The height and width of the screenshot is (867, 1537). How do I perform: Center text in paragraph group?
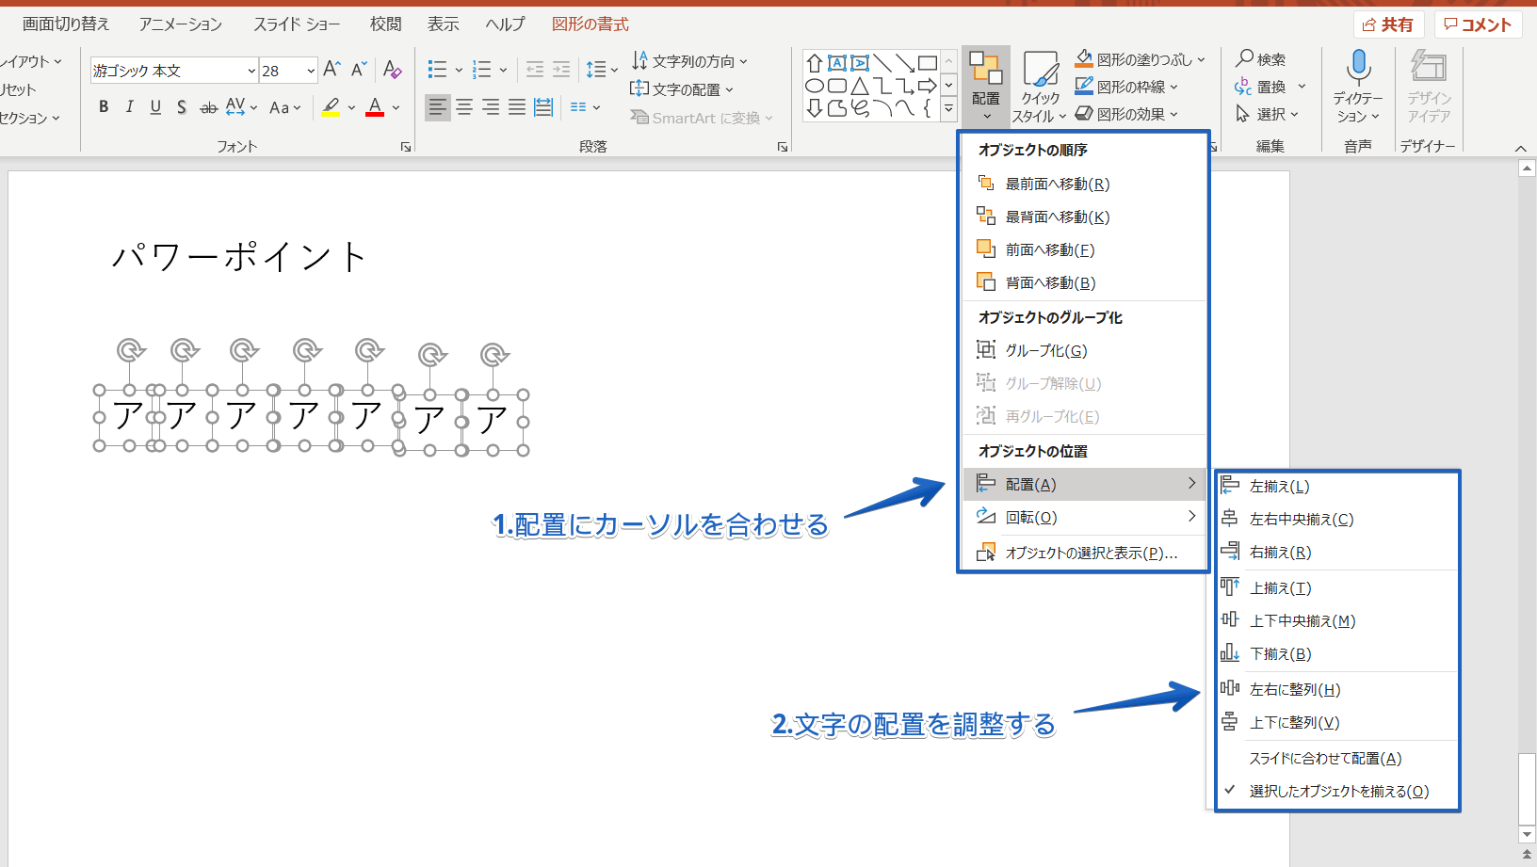464,107
